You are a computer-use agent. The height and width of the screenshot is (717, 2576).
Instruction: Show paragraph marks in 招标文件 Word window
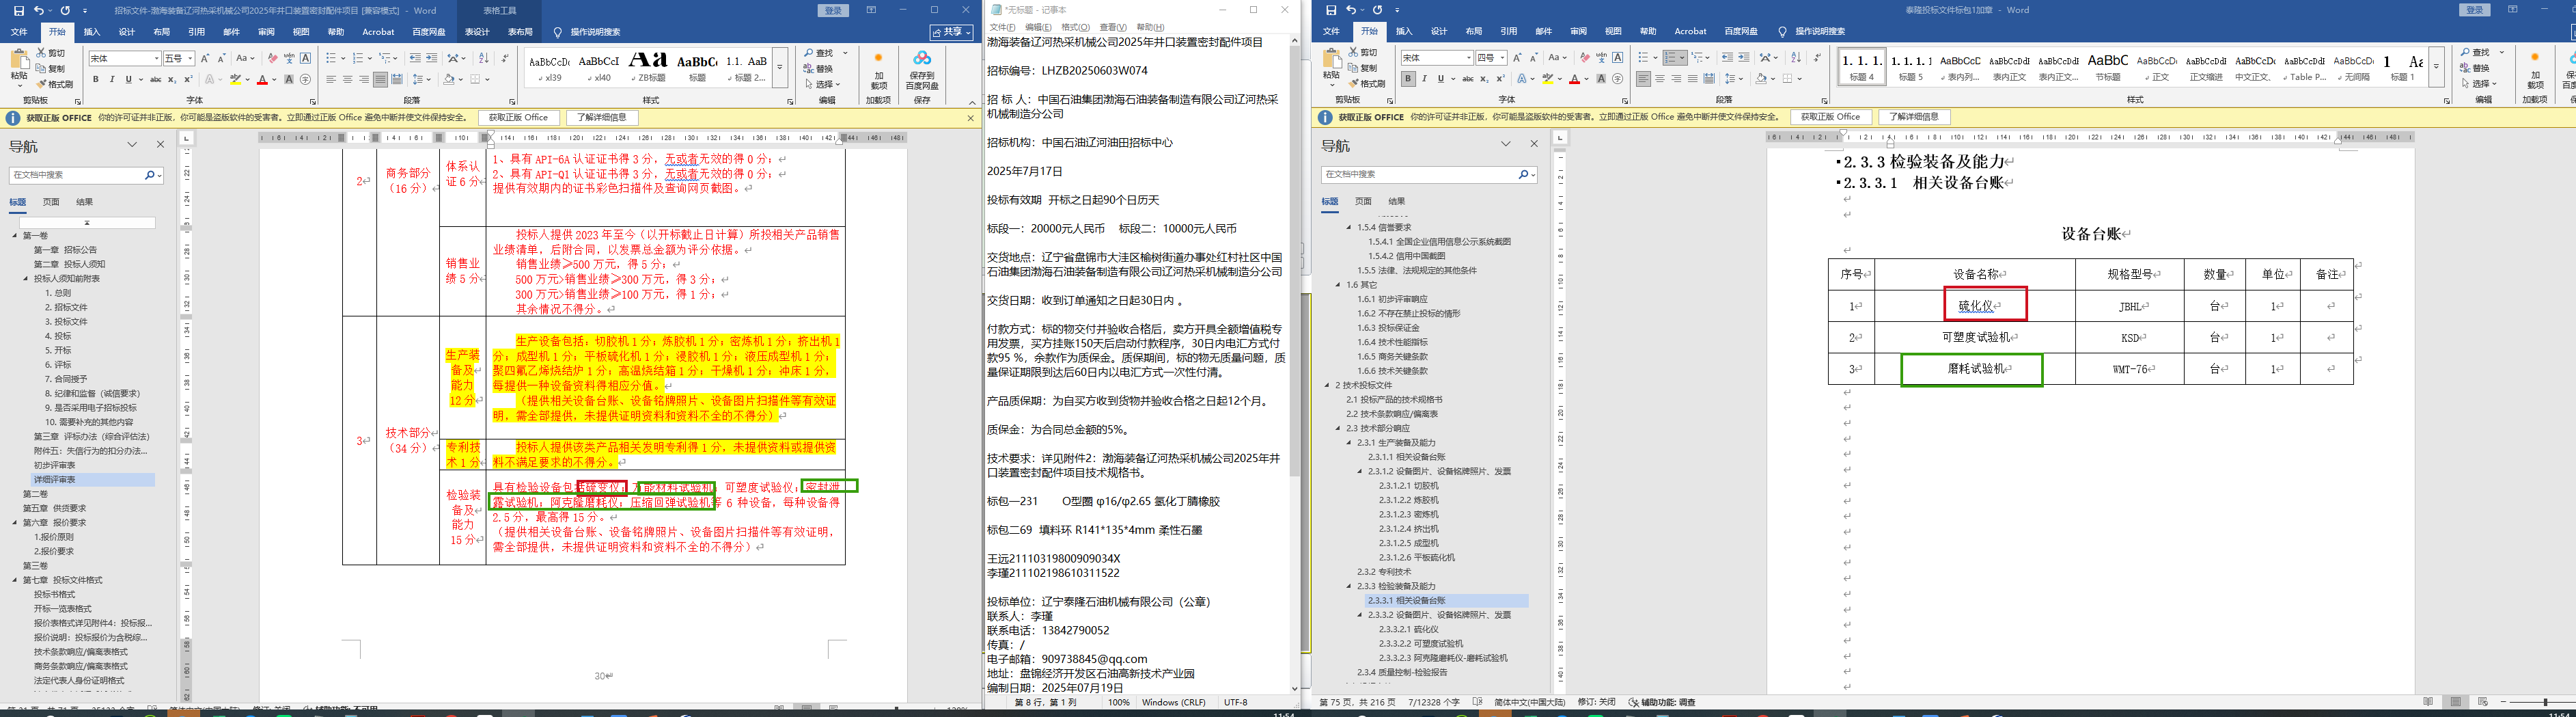coord(504,58)
